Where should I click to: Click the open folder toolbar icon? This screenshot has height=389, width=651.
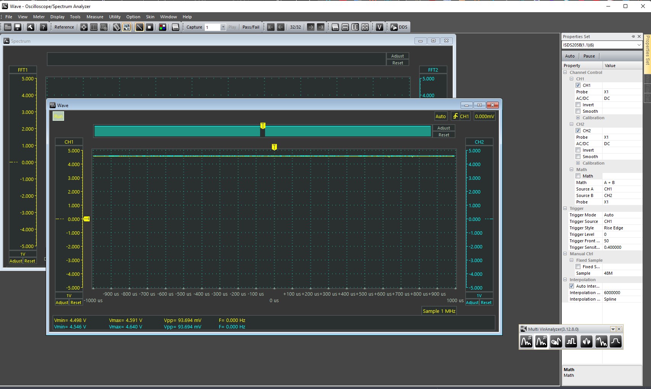[x=8, y=27]
